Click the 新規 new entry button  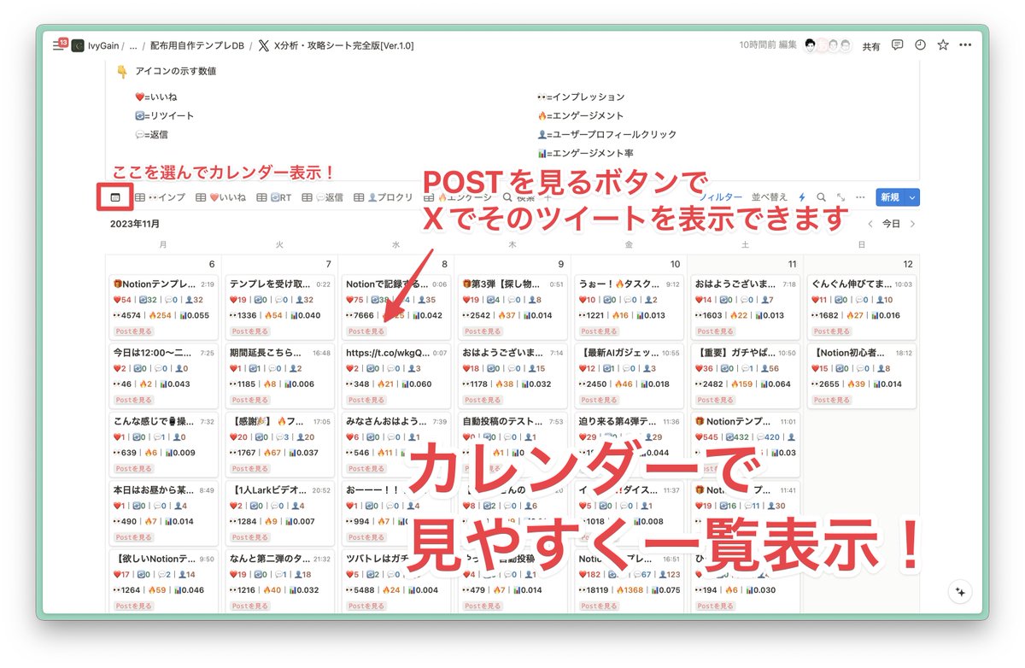[890, 197]
